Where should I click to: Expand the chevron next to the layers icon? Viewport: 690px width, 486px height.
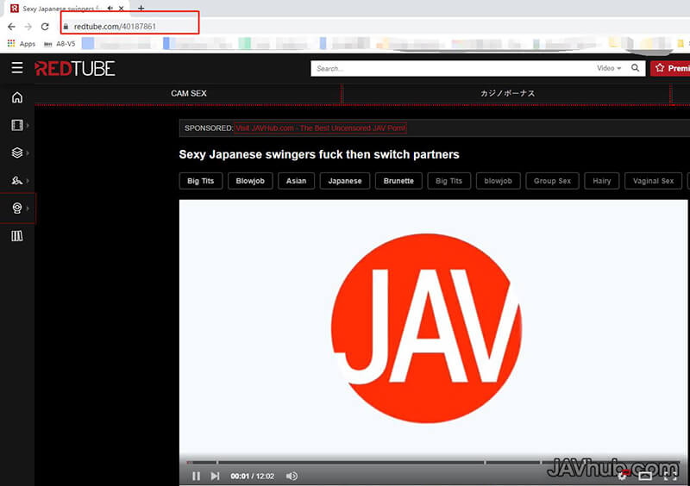28,153
